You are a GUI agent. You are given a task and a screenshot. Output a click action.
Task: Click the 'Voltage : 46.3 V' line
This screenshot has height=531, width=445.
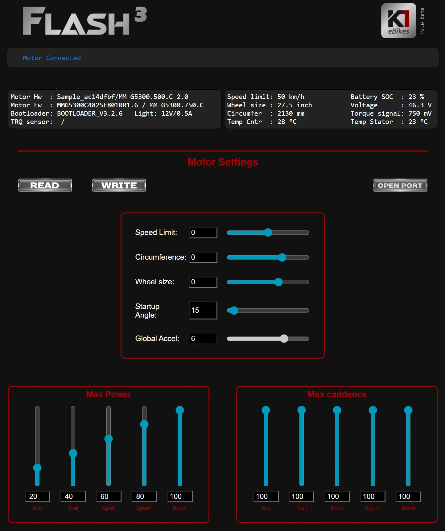pos(391,105)
